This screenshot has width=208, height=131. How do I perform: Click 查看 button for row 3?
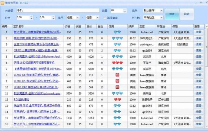pyautogui.click(x=199, y=44)
